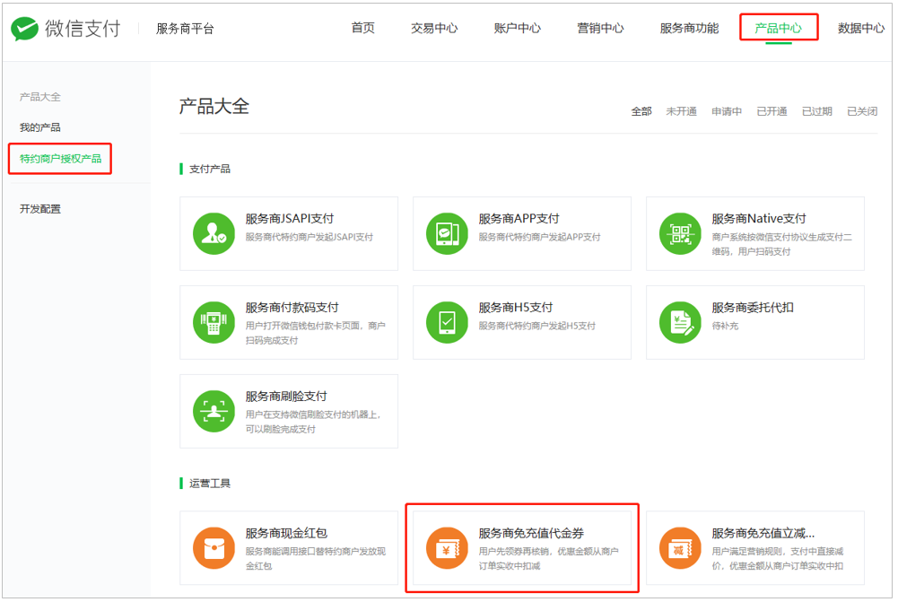Select the 产品中心 navigation tab
Screen dimensions: 898x602
coord(778,28)
